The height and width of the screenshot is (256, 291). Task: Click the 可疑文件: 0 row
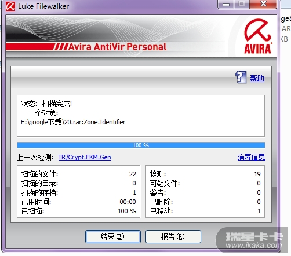coord(205,183)
